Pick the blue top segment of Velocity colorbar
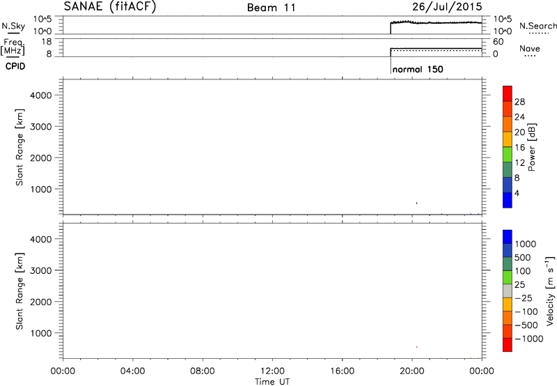557x386 pixels. click(508, 237)
